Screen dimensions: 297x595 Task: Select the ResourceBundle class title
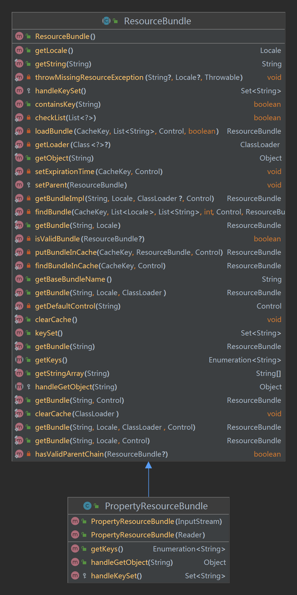(x=158, y=21)
